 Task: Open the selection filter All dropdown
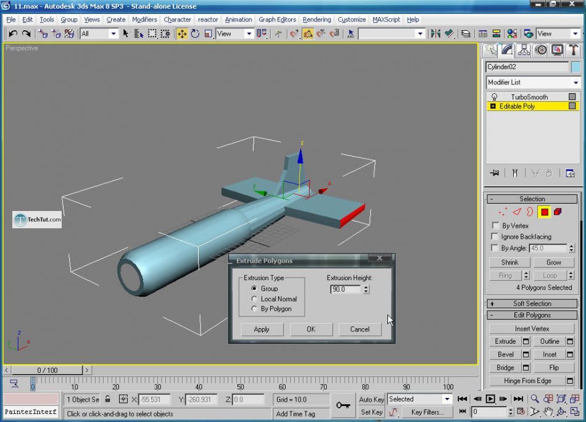click(x=99, y=34)
